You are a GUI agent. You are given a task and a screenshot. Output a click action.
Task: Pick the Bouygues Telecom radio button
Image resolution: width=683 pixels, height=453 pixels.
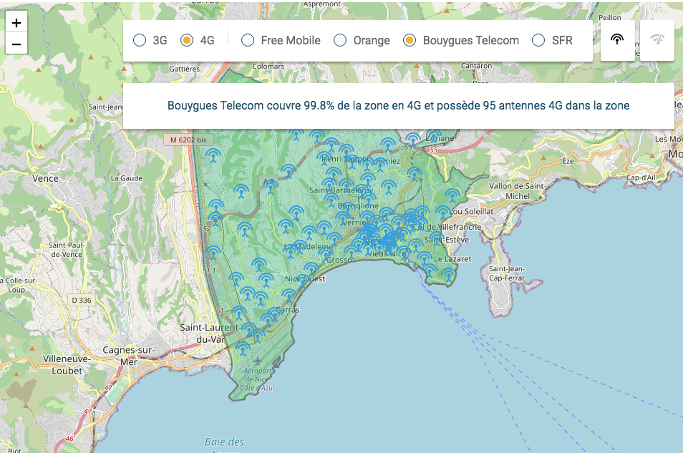[410, 41]
